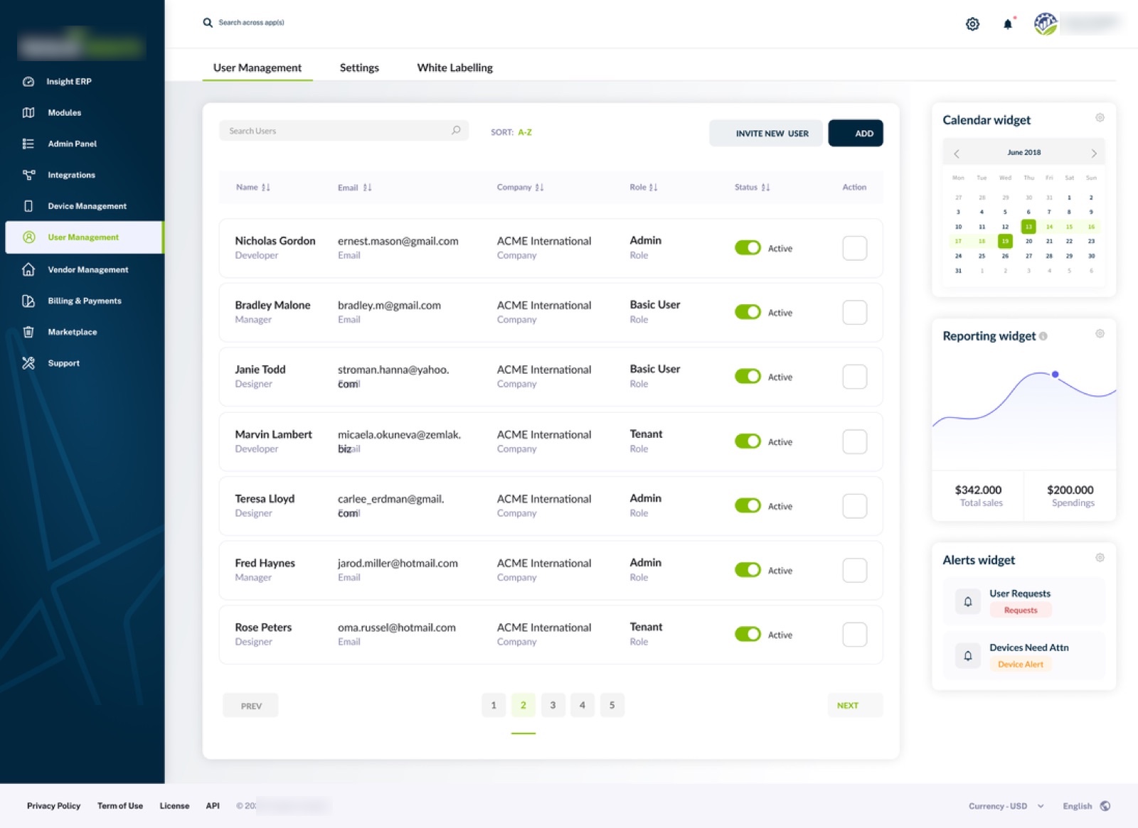Screen dimensions: 1138x828
Task: Click the magnifier icon in Search Users
Action: [x=456, y=130]
